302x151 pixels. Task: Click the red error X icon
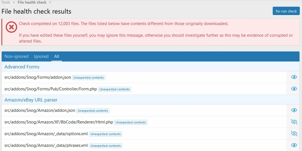11,27
